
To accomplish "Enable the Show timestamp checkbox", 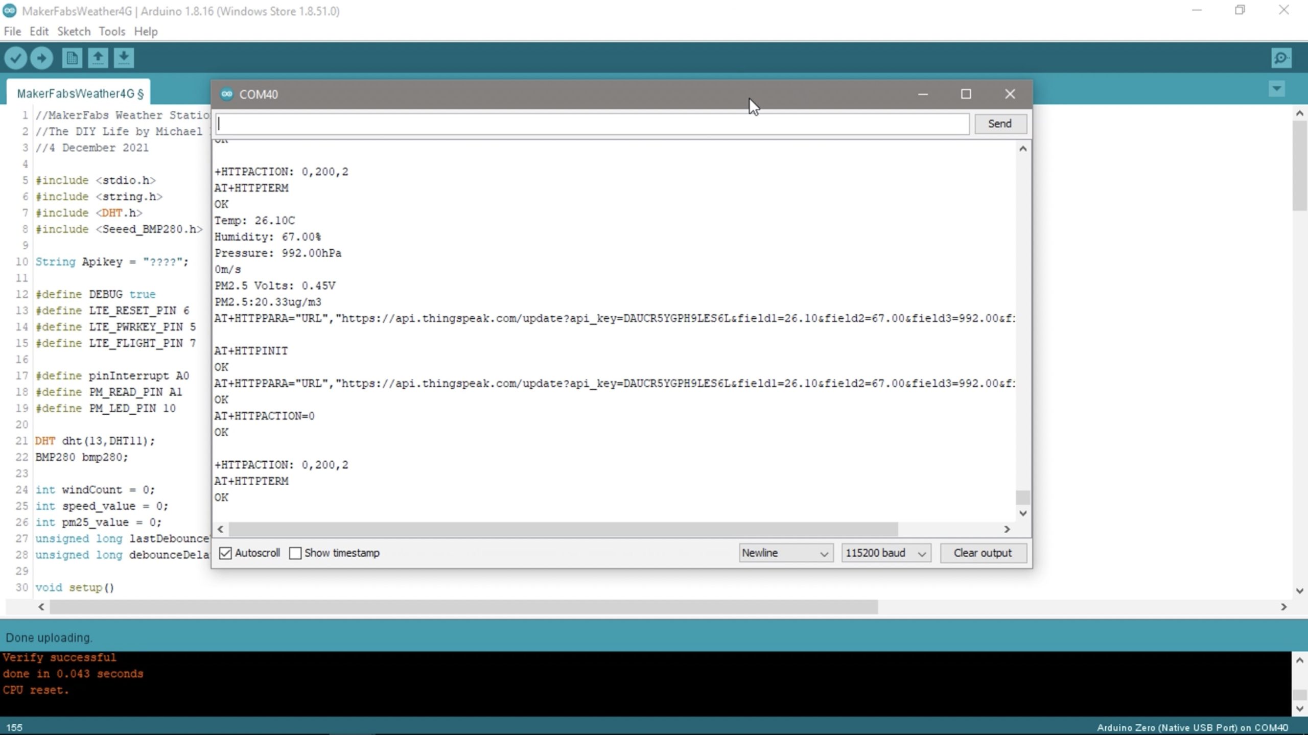I will coord(295,553).
